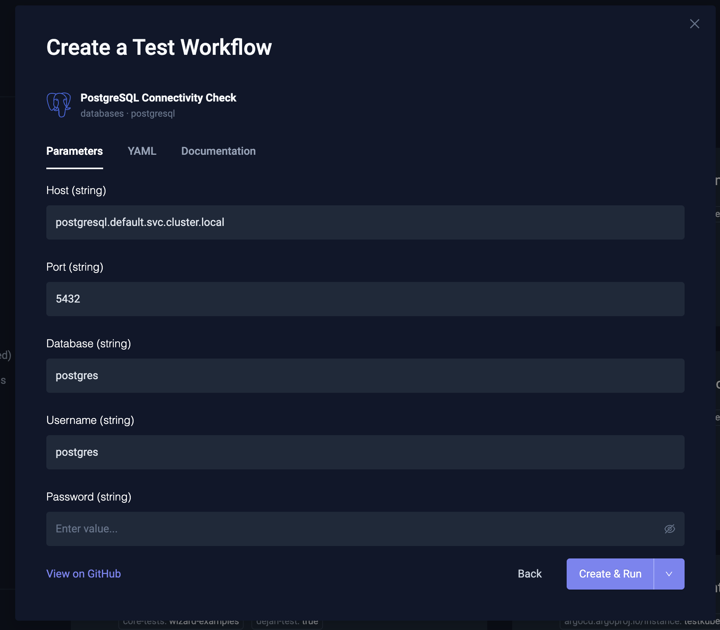
Task: Close the Create a Test Workflow dialog
Action: coord(695,24)
